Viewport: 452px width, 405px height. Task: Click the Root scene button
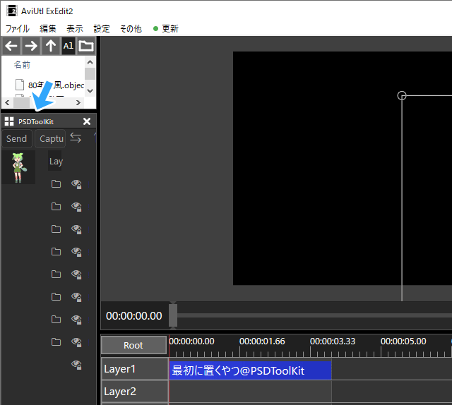pos(133,345)
